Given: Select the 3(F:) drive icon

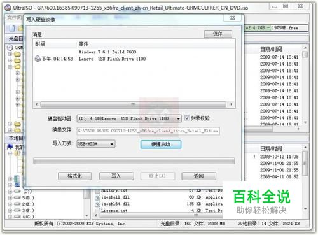Looking at the screenshot, I should [x=17, y=210].
